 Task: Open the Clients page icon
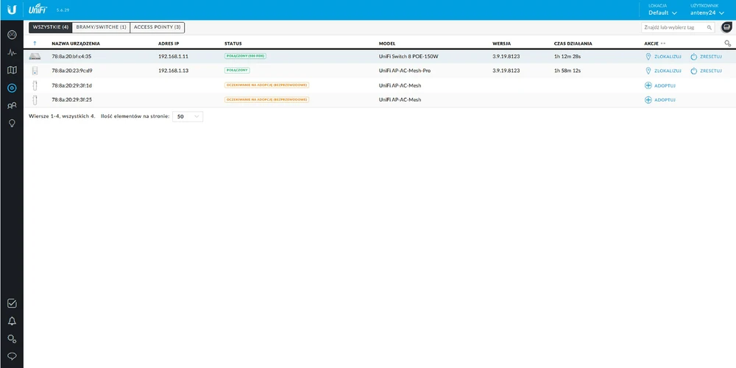tap(12, 106)
